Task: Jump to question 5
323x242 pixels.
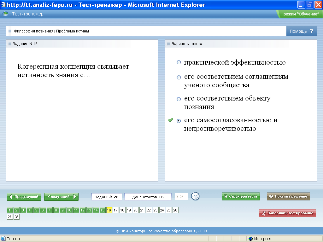Action: [x=36, y=210]
